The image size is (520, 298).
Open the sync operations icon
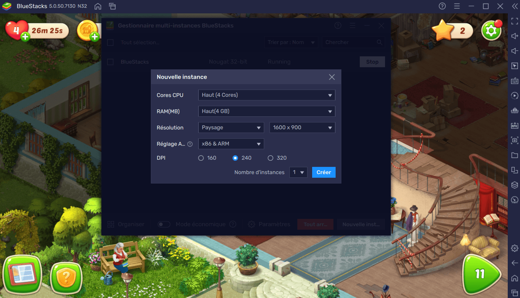tap(515, 95)
